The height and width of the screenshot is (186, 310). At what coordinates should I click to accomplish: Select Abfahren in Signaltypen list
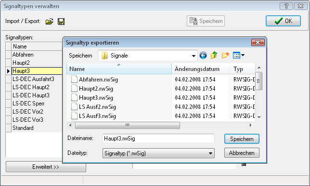click(x=37, y=55)
